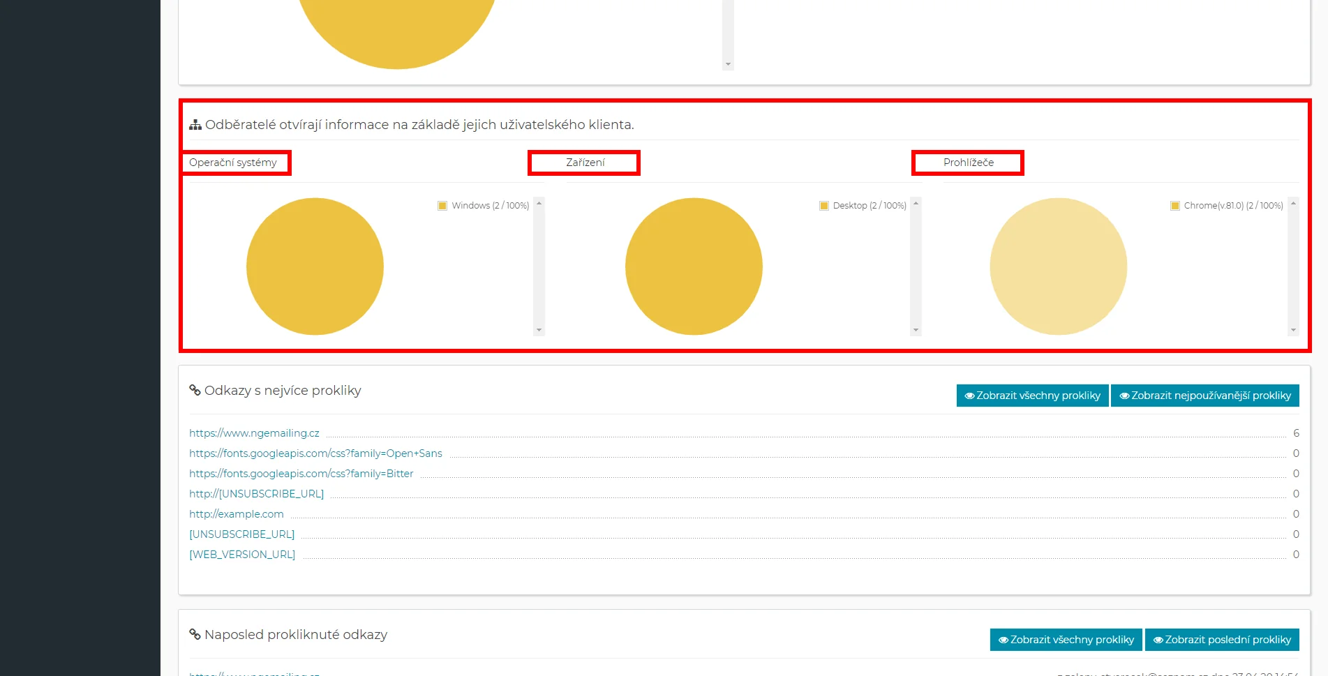Image resolution: width=1328 pixels, height=676 pixels.
Task: Toggle the Windows legend entry in the OS chart
Action: pos(483,206)
